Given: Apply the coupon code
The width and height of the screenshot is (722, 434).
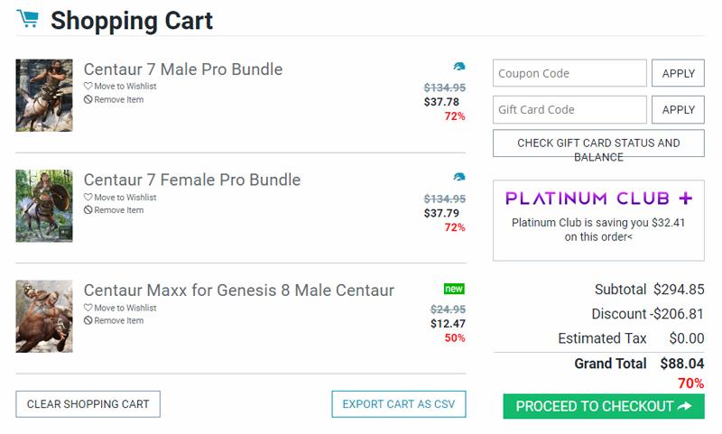Looking at the screenshot, I should coord(679,73).
